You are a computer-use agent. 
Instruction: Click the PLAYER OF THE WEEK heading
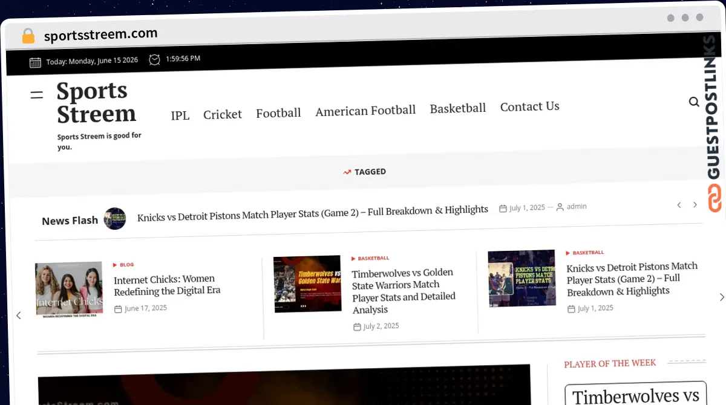point(610,364)
